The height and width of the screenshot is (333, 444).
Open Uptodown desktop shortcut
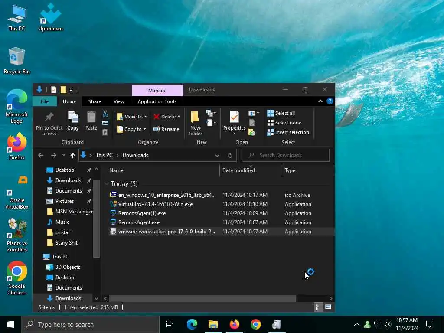pos(50,17)
